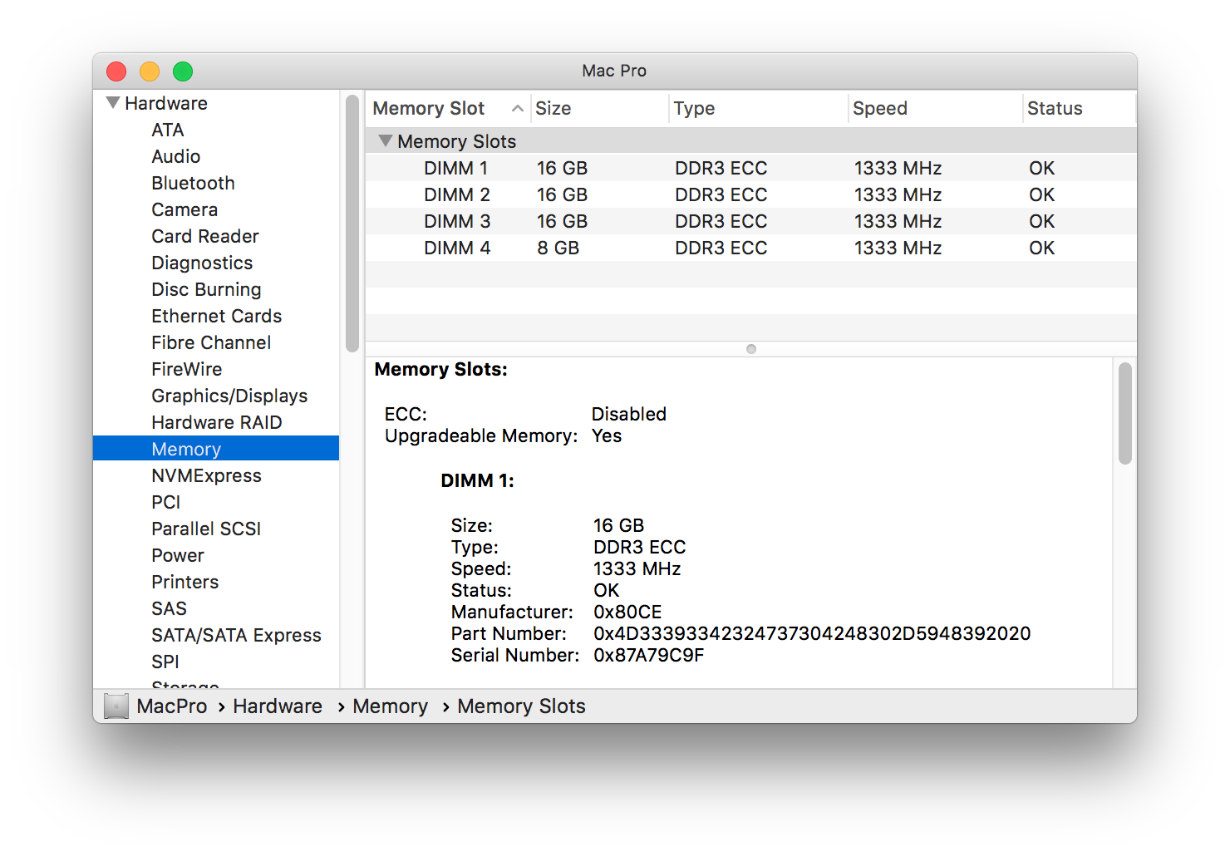Open Printers information
The height and width of the screenshot is (856, 1230).
point(185,582)
